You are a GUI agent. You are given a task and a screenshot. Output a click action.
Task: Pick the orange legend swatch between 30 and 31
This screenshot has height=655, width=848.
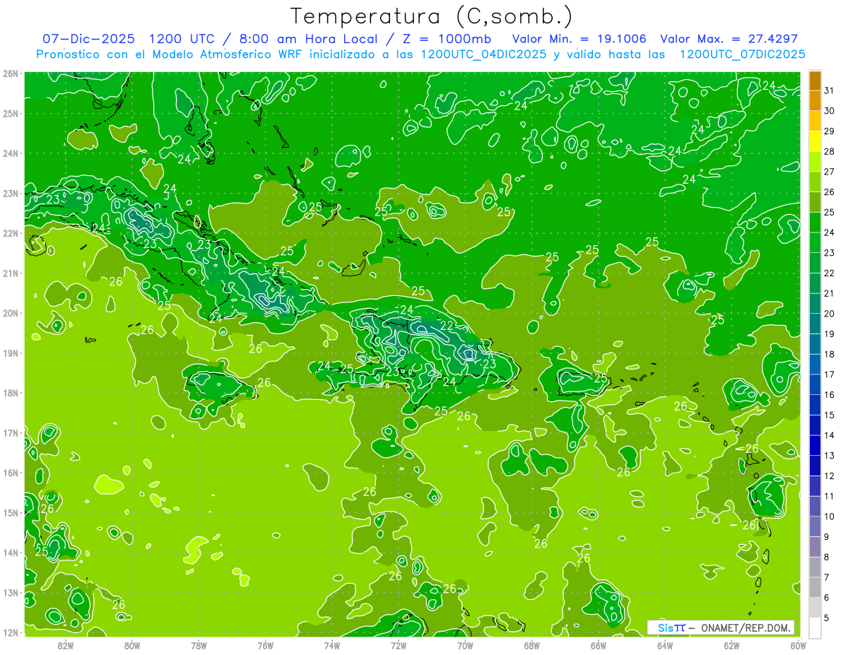tap(815, 101)
